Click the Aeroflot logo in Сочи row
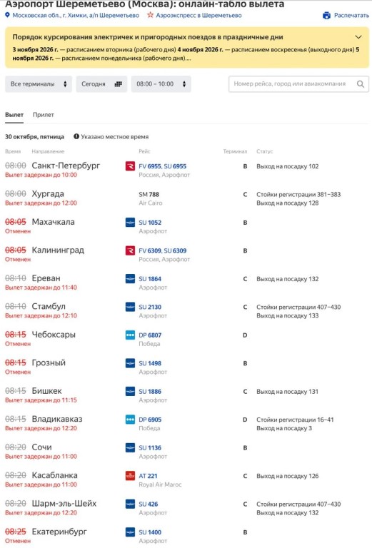This screenshot has width=372, height=548. pyautogui.click(x=130, y=447)
